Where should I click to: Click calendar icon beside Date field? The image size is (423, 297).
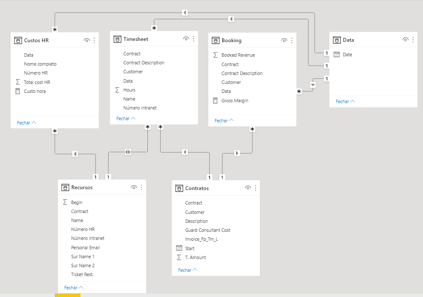[x=337, y=55]
